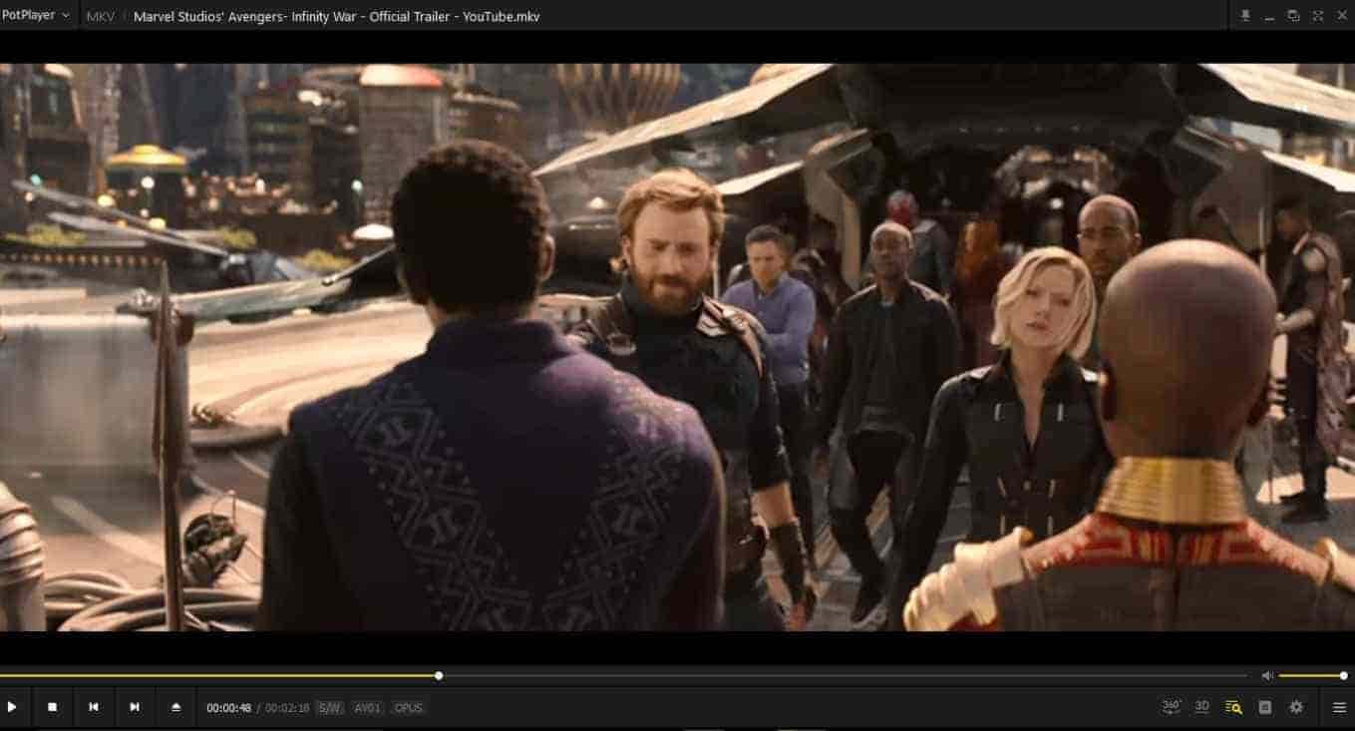
Task: Click the Infinity War trailer file title
Action: click(x=336, y=17)
